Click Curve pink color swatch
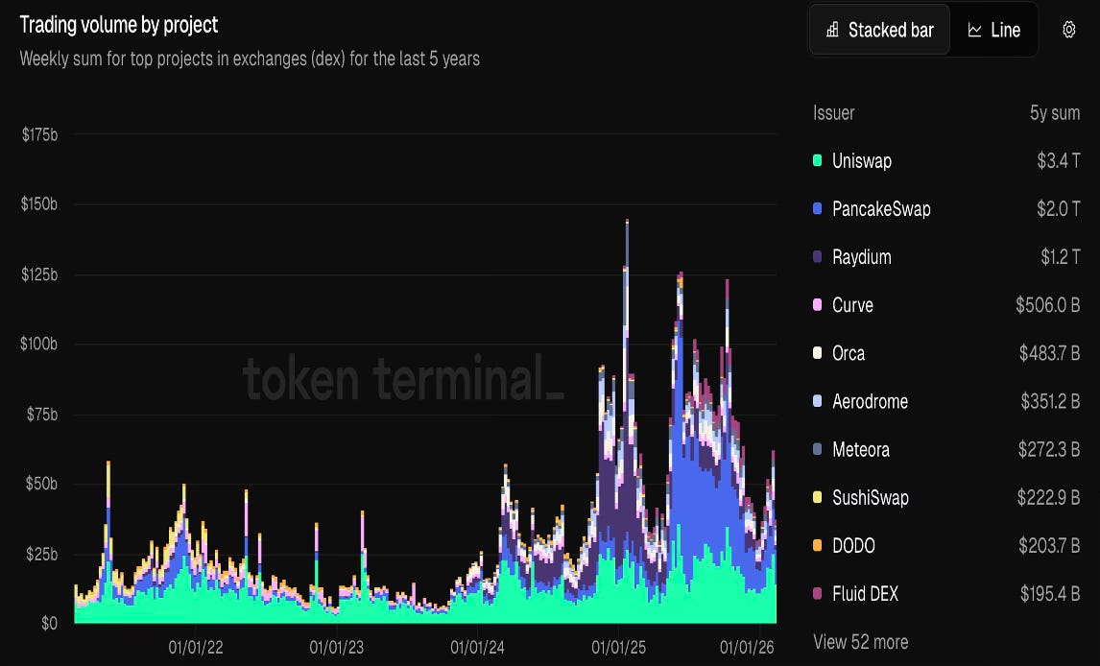Viewport: 1100px width, 666px height. point(817,304)
